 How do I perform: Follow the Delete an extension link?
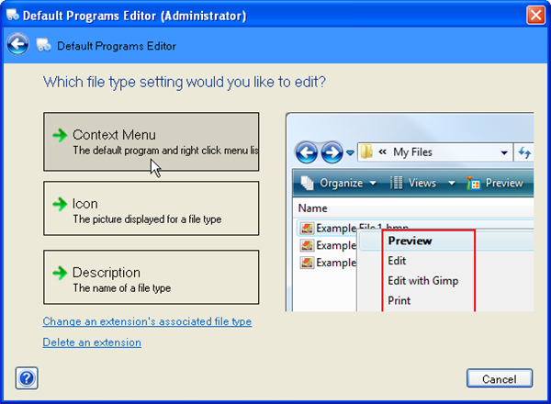tap(92, 342)
